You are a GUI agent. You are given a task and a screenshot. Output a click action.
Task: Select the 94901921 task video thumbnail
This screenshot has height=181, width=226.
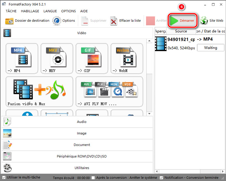(161, 44)
